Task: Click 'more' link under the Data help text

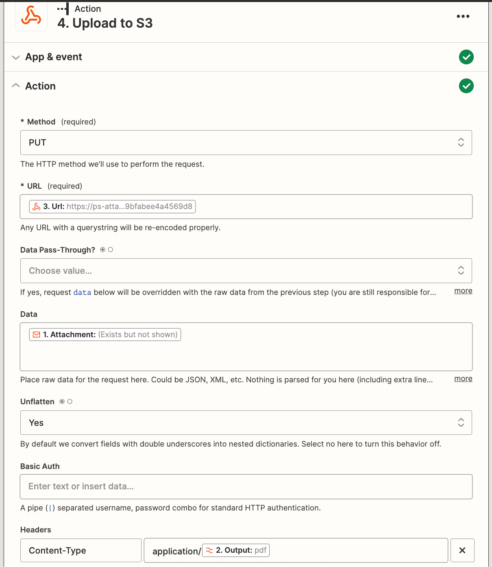Action: click(463, 379)
